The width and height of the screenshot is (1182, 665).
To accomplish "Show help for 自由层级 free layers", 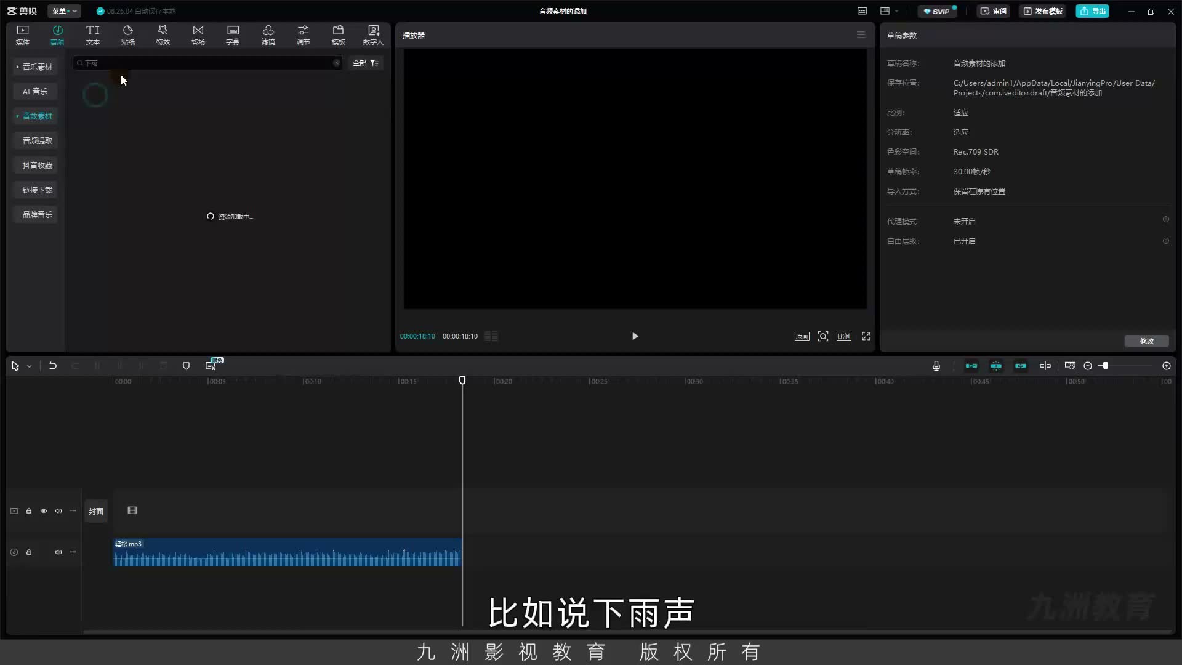I will [1165, 241].
